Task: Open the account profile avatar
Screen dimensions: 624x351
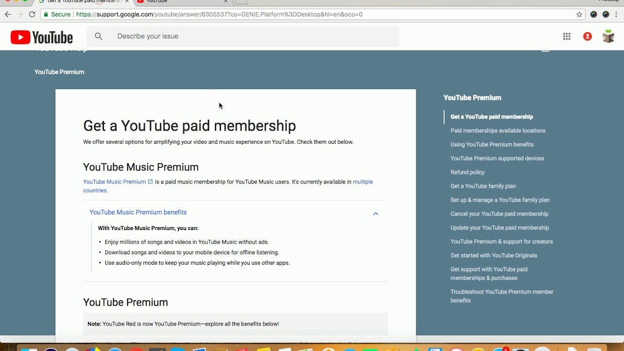Action: coord(608,37)
